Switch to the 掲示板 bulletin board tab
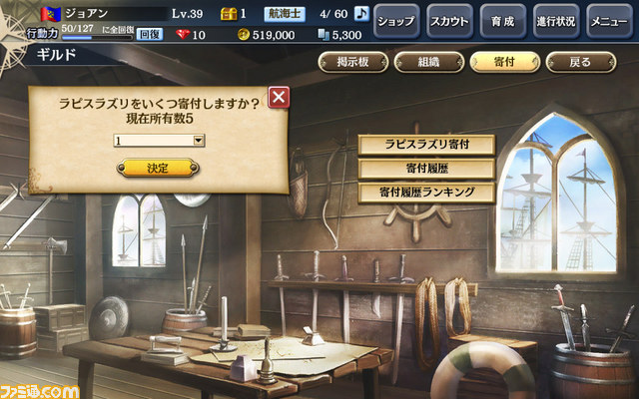The width and height of the screenshot is (639, 399). [352, 62]
